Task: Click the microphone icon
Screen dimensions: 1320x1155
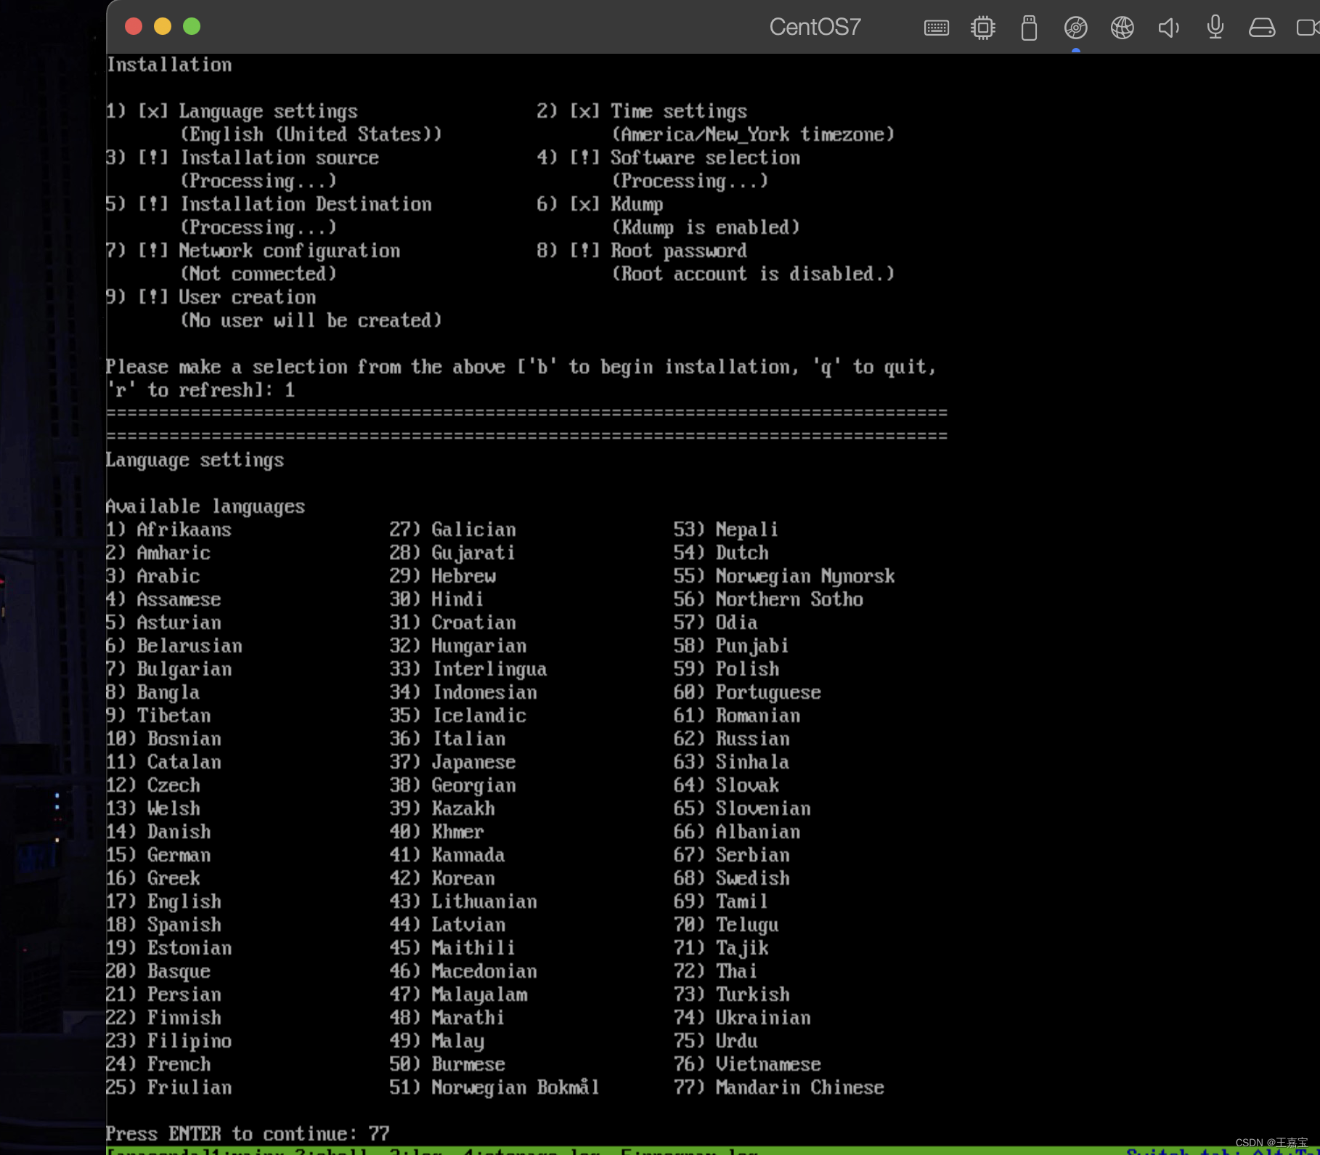Action: pyautogui.click(x=1215, y=28)
